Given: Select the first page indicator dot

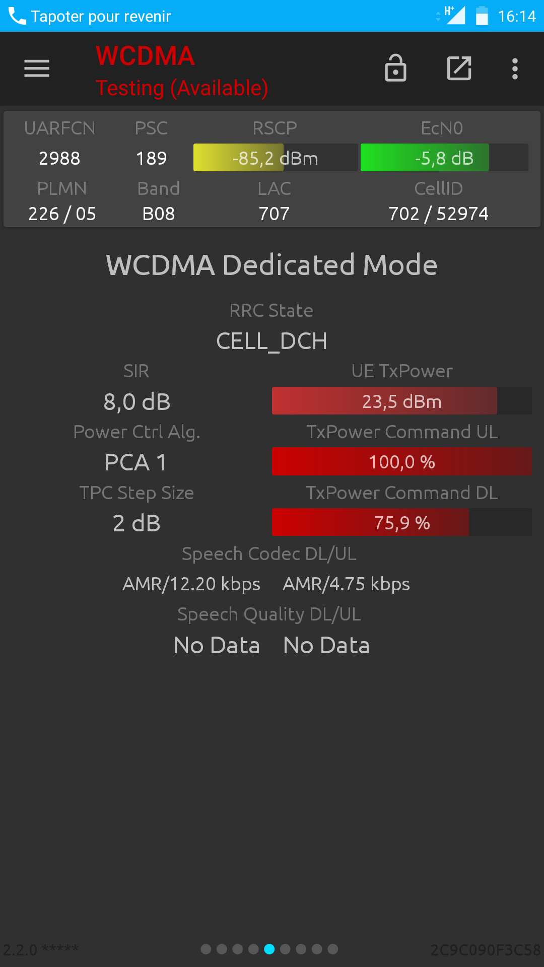Looking at the screenshot, I should (206, 949).
